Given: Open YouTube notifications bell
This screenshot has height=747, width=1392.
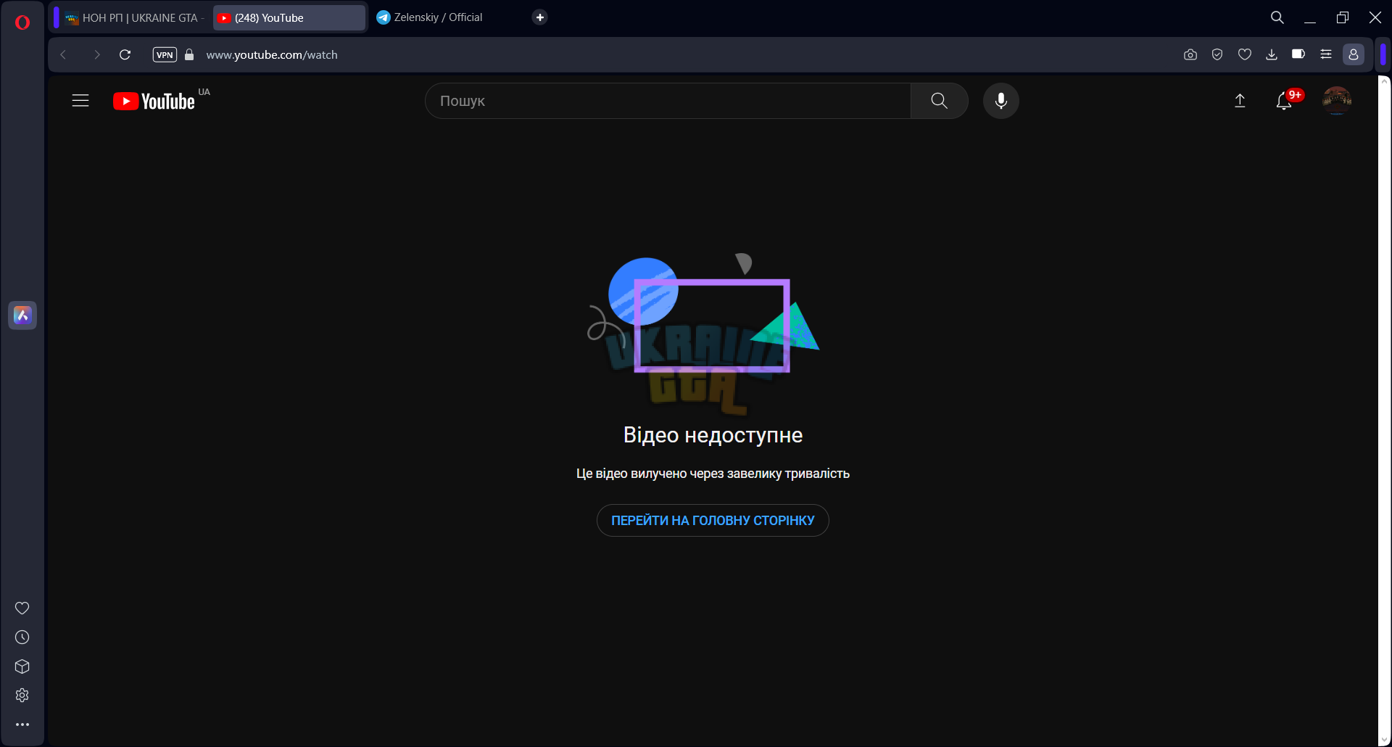Looking at the screenshot, I should tap(1284, 101).
